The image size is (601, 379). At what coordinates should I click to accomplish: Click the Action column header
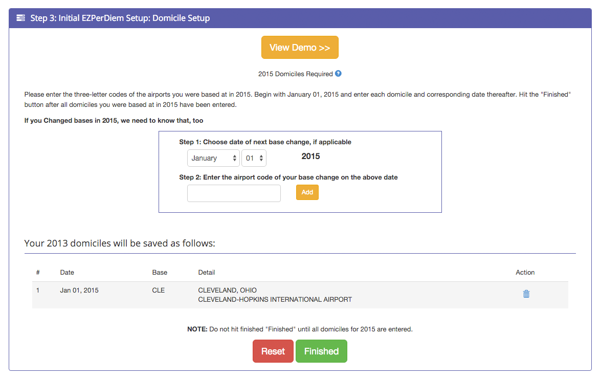[x=525, y=273]
